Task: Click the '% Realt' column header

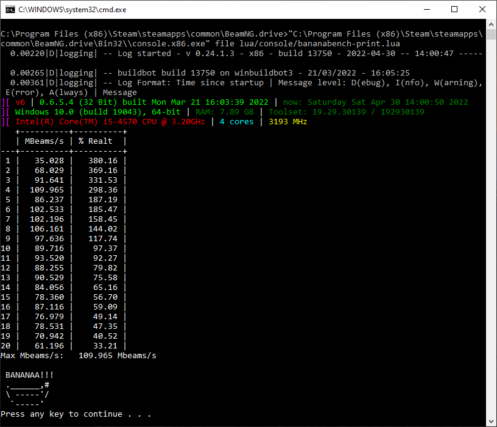Action: [x=96, y=141]
